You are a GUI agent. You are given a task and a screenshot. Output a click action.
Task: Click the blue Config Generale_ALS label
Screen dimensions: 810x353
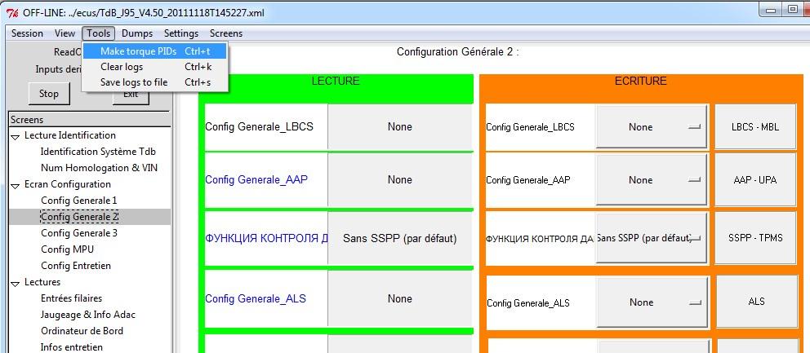(x=256, y=299)
